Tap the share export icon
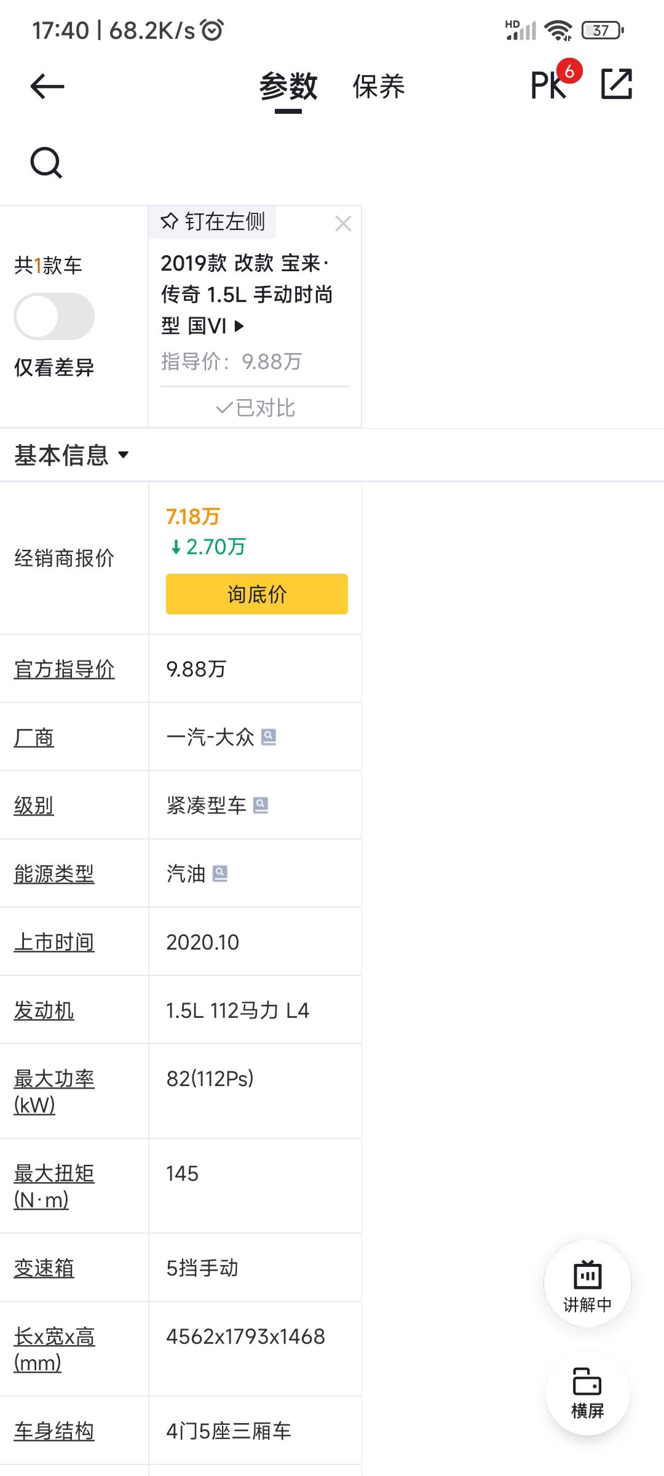 617,84
